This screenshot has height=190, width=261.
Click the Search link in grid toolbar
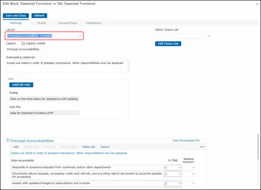105,147
